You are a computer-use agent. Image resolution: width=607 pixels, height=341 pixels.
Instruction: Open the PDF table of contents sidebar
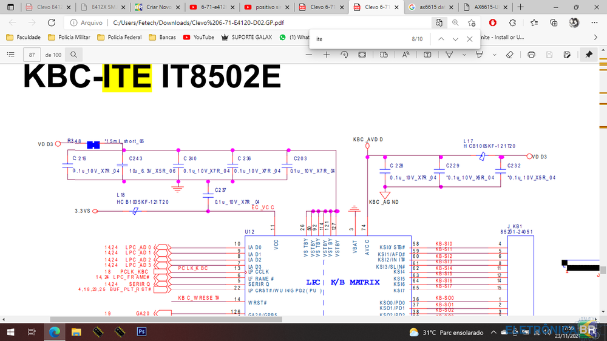click(x=10, y=55)
